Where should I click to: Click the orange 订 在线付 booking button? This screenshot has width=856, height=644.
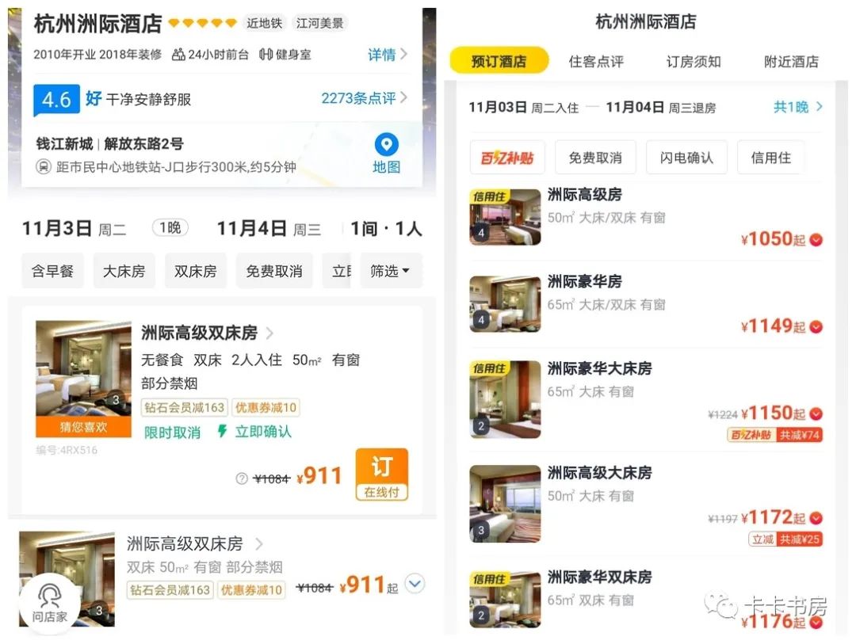(x=381, y=474)
